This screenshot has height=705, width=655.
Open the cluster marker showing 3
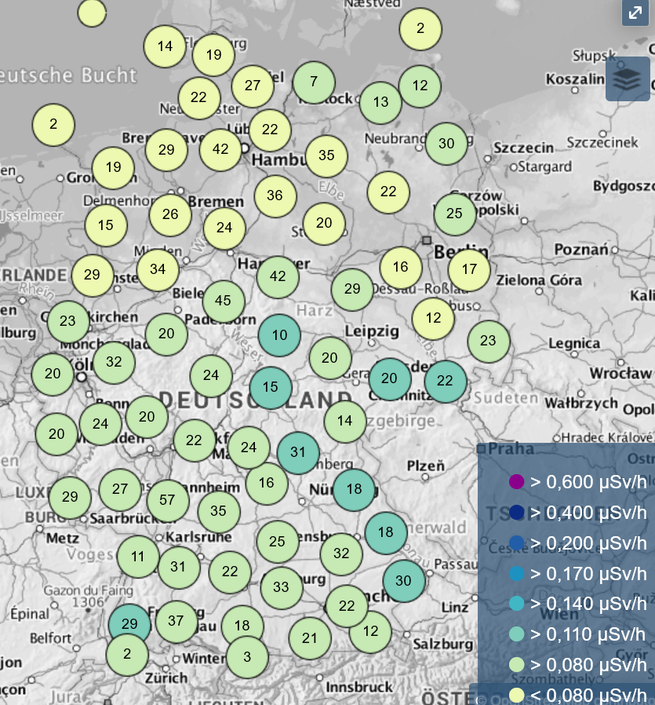247,657
